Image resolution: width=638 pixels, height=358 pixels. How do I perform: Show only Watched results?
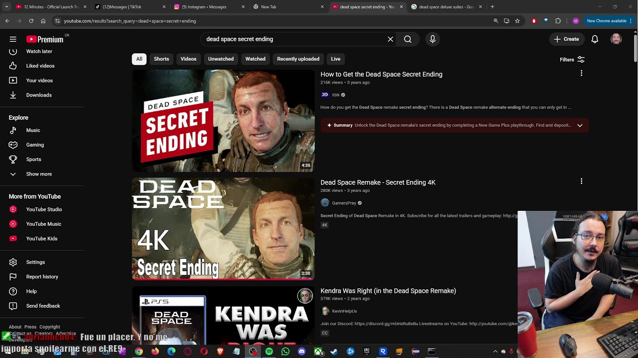[255, 59]
